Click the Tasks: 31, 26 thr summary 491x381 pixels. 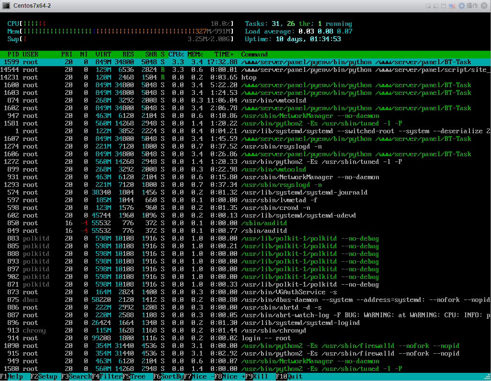[x=298, y=23]
